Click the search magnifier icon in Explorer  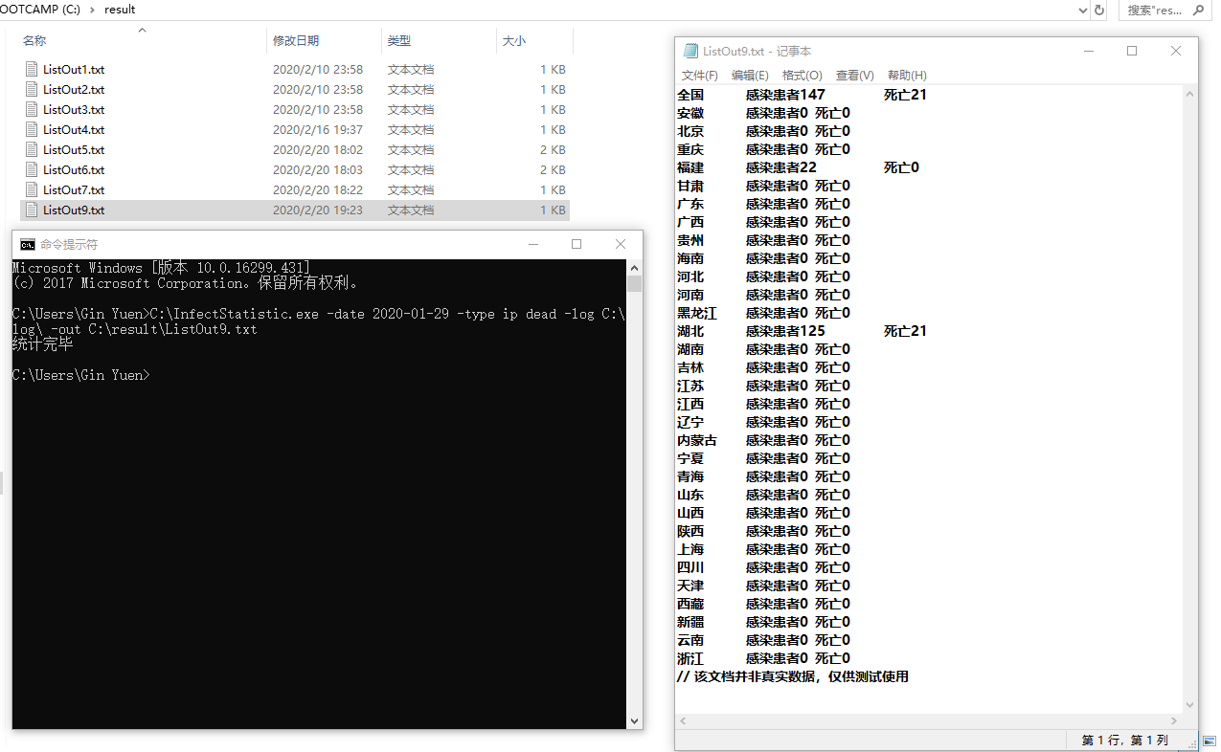click(x=1198, y=10)
